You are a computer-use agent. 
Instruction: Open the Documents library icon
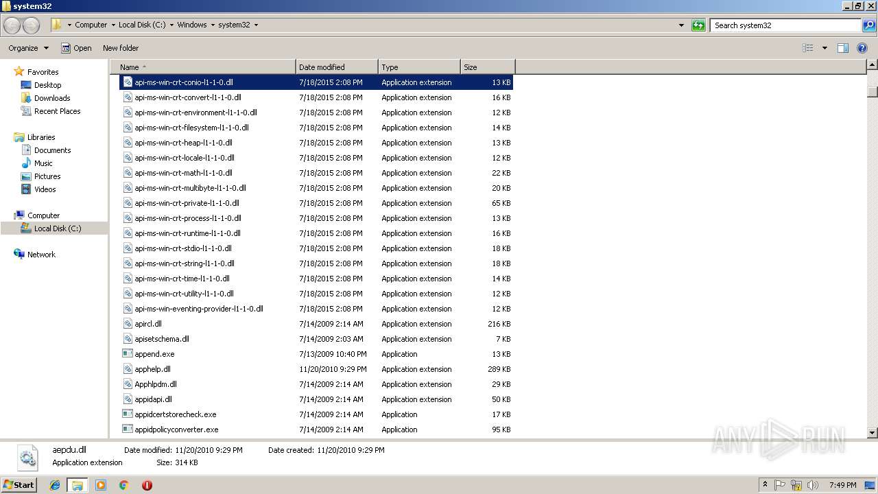click(x=26, y=150)
